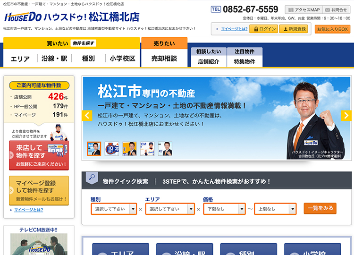Open the エリア dropdown in quick search
The height and width of the screenshot is (255, 354).
170,209
